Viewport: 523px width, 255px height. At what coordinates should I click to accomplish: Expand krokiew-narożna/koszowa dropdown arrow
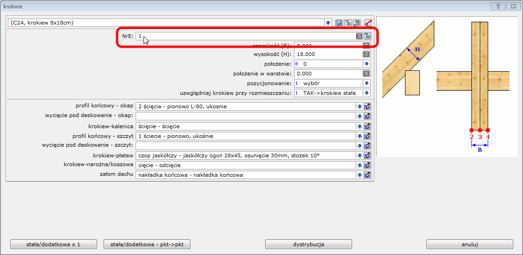click(359, 165)
